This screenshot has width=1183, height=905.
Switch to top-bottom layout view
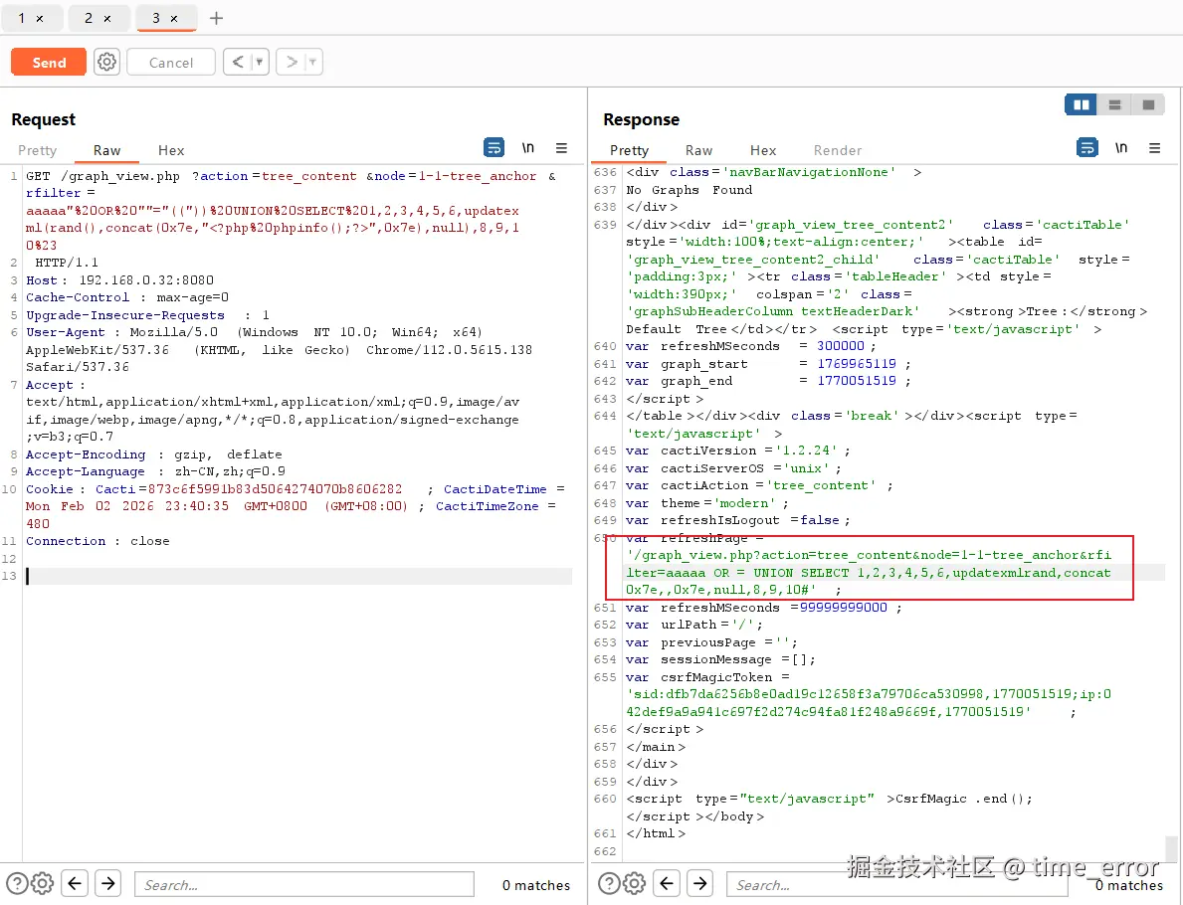click(1115, 104)
